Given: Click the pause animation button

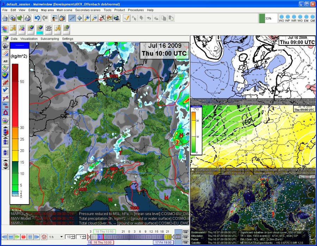Looking at the screenshot, I should coord(30,237).
